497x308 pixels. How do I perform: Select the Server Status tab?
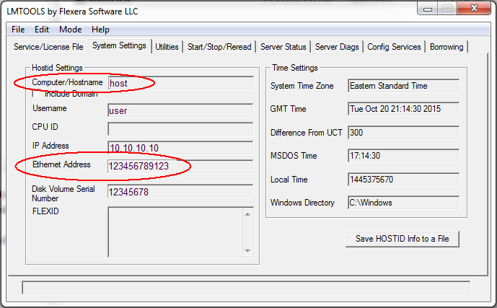(x=283, y=47)
